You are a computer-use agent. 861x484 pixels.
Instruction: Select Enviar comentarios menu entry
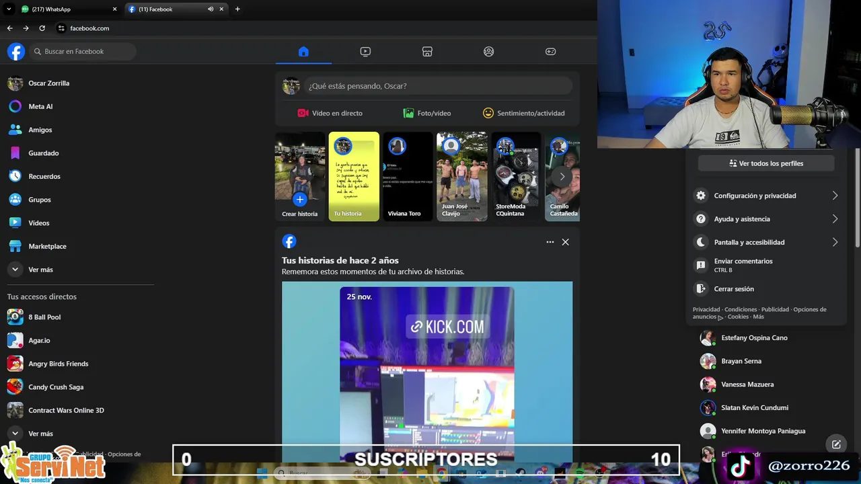click(x=767, y=266)
